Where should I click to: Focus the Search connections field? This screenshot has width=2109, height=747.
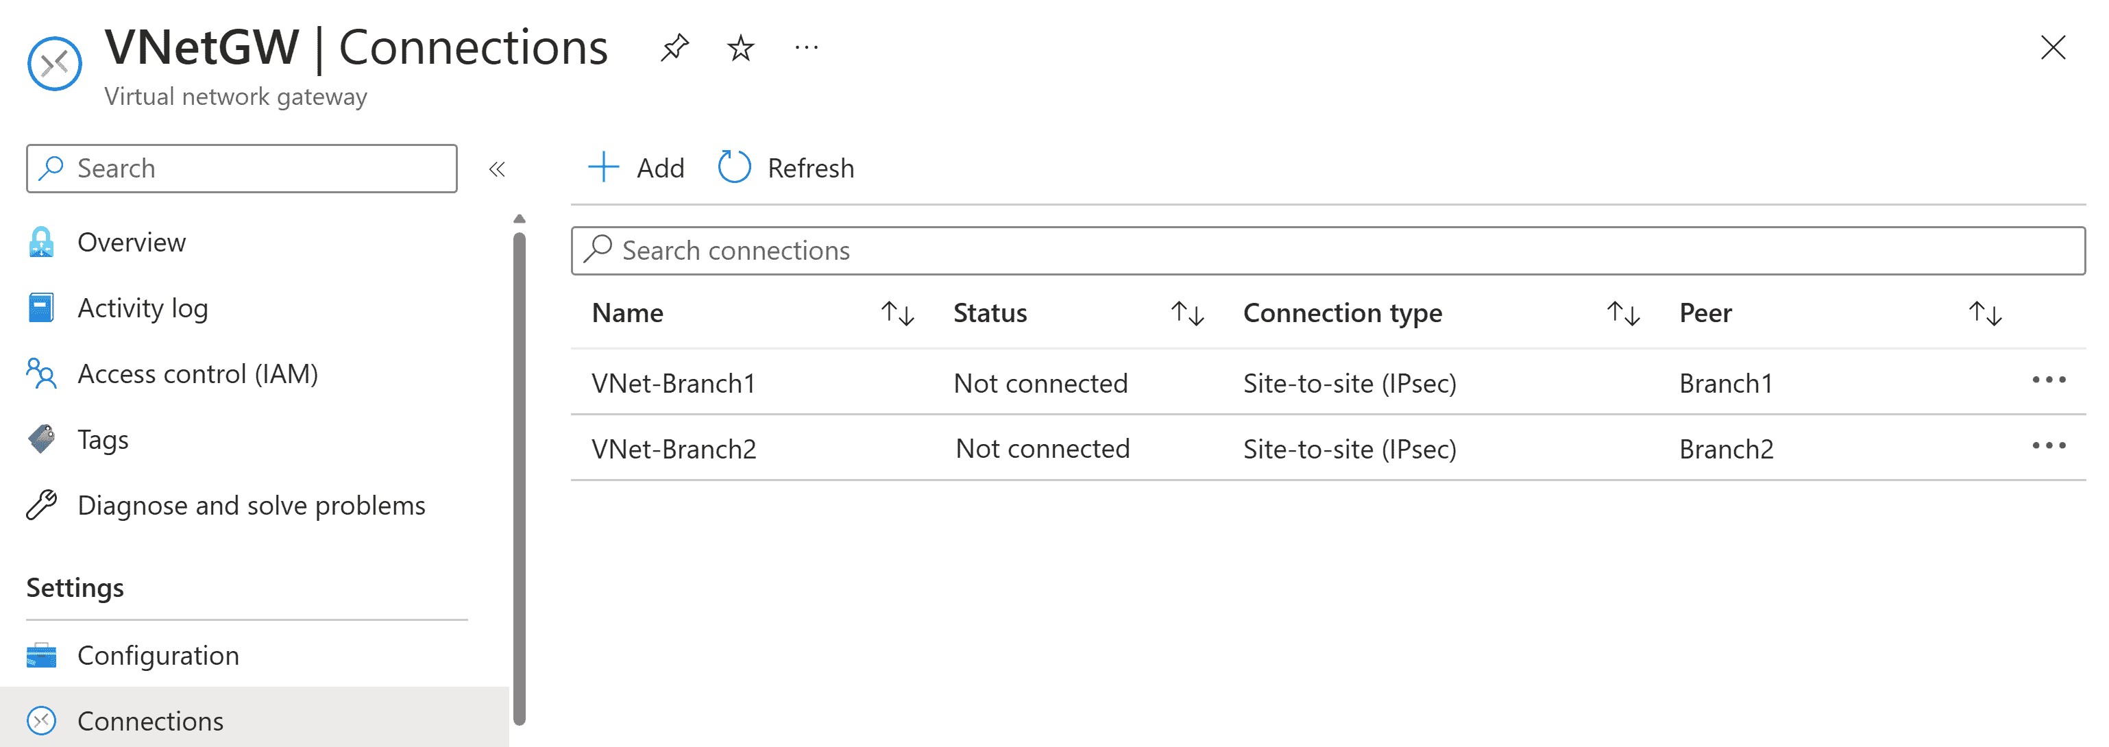pyautogui.click(x=1327, y=250)
